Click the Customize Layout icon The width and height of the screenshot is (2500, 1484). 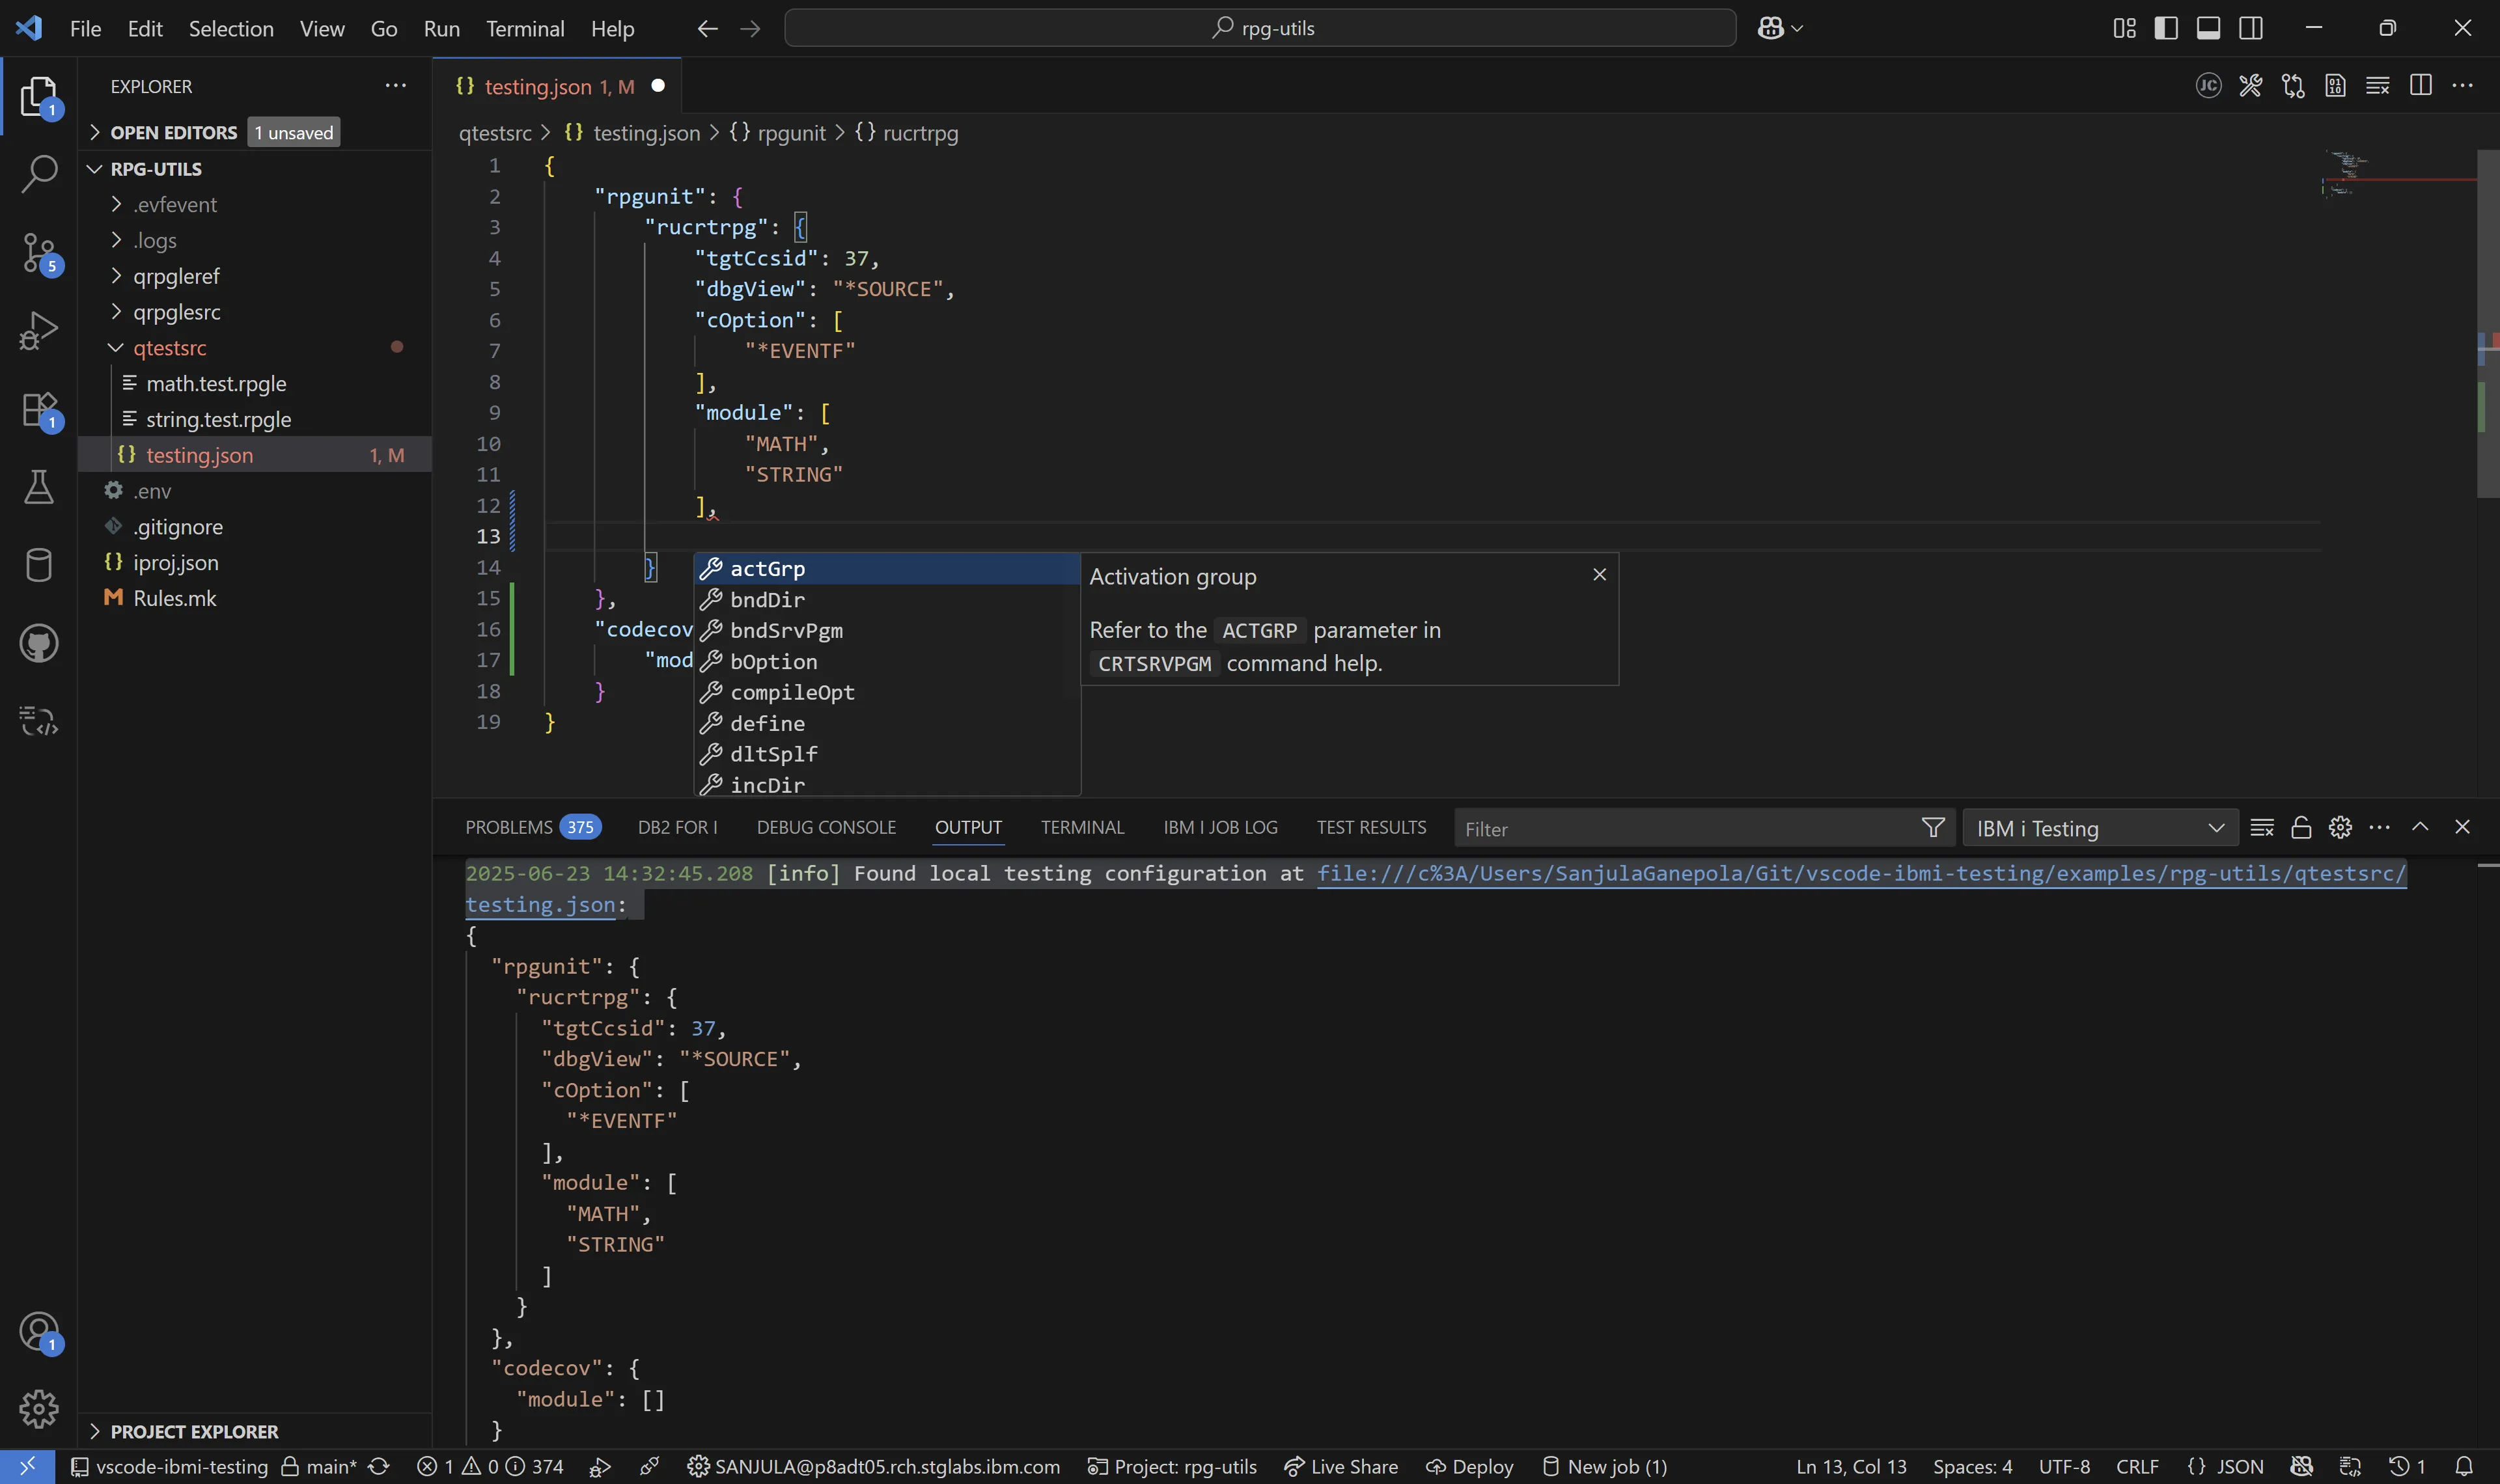pos(2124,28)
